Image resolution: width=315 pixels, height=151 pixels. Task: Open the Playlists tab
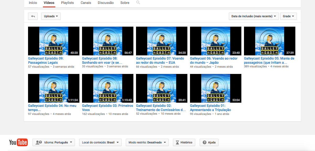pyautogui.click(x=67, y=3)
